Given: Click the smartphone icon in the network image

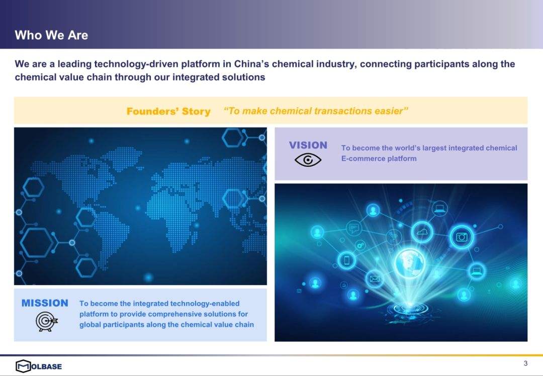Looking at the screenshot, I should point(346,260).
